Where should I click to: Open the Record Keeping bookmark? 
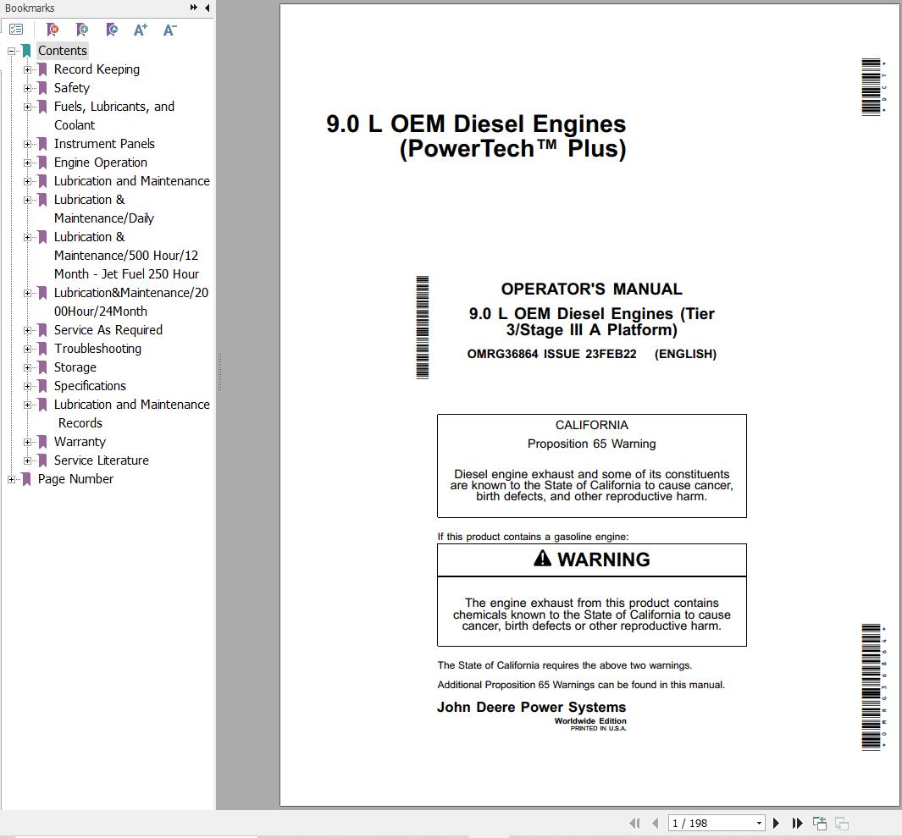pos(97,69)
